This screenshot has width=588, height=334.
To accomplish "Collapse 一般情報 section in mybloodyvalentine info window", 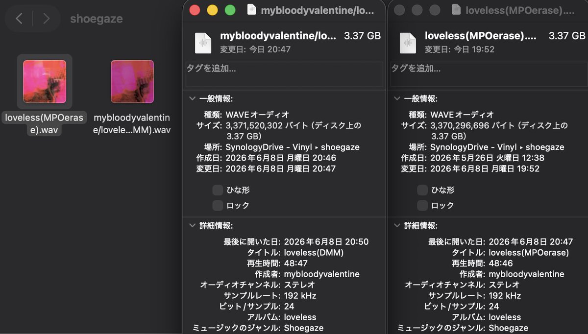I will tap(192, 98).
